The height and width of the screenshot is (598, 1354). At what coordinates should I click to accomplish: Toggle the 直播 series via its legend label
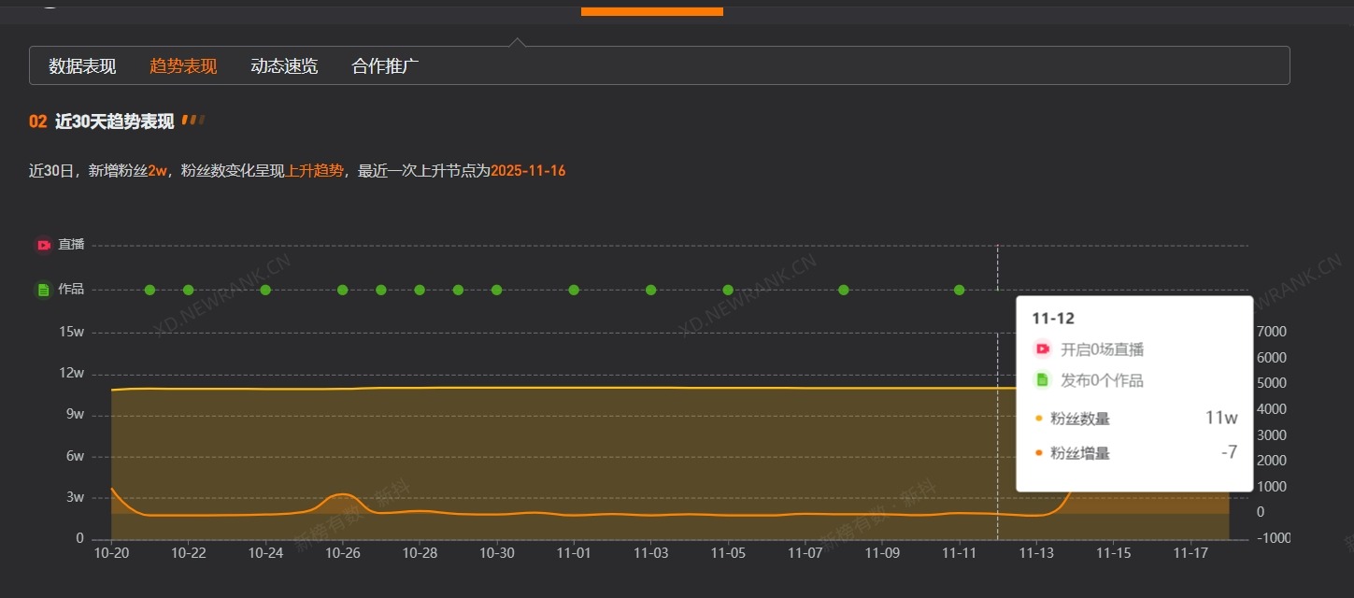point(71,244)
